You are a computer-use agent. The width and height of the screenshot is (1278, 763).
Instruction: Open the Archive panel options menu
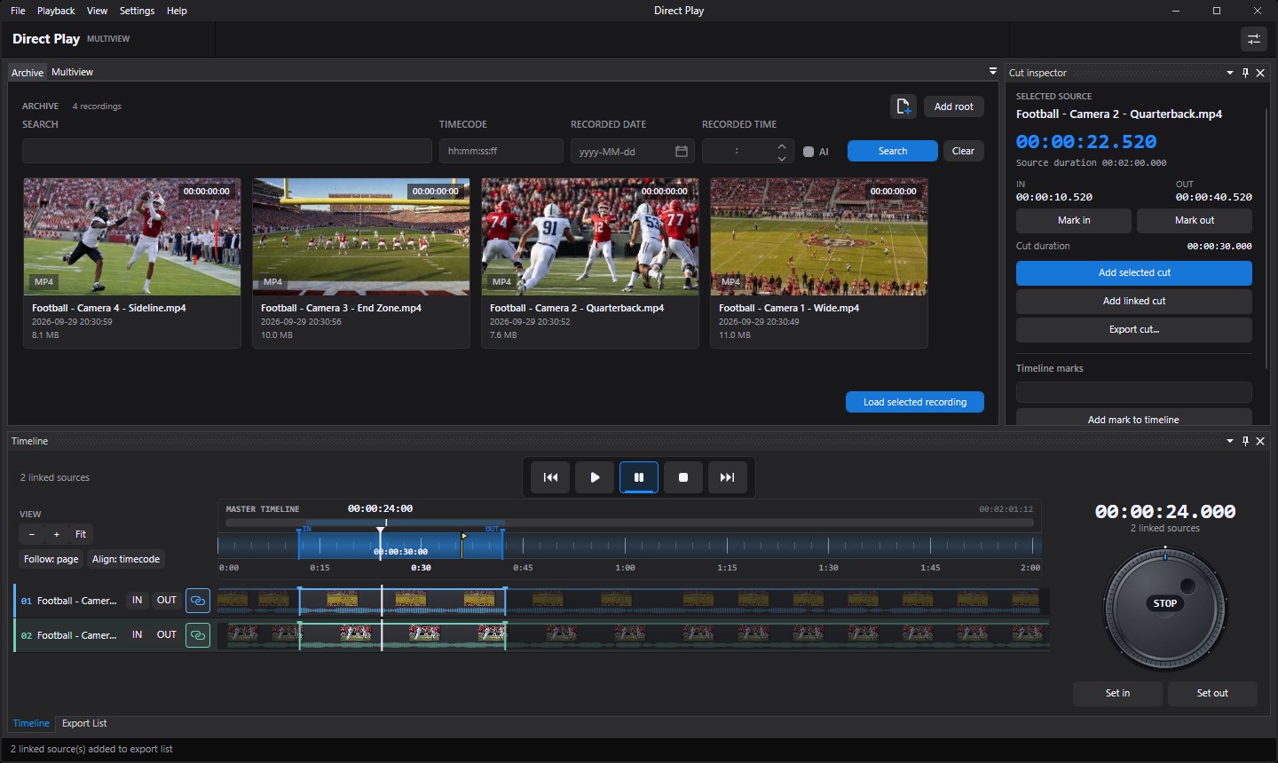(993, 72)
